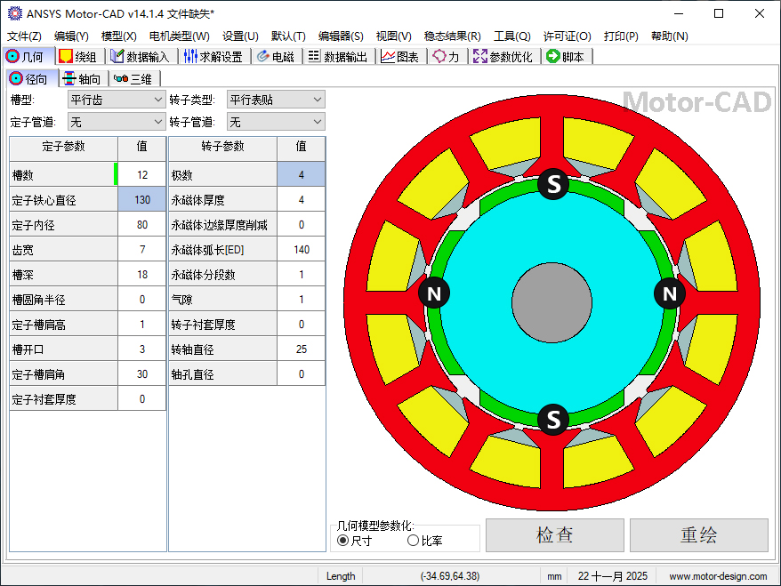Screen dimensions: 781x586
Task: Select the 尺寸 dimensions radio button
Action: pos(342,540)
